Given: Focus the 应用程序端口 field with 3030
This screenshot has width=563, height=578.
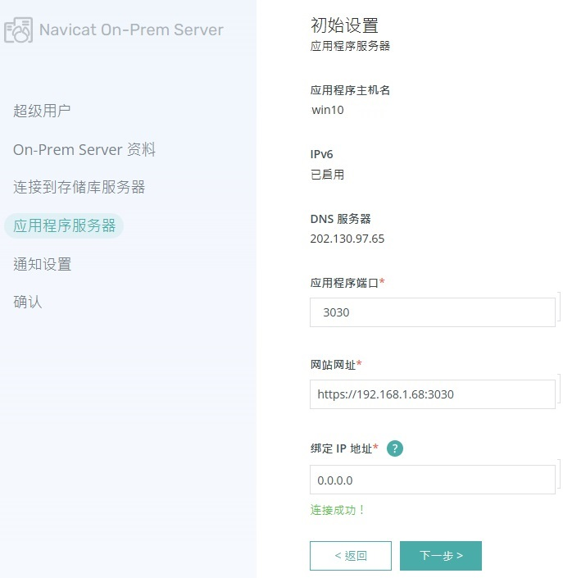Looking at the screenshot, I should coord(432,312).
